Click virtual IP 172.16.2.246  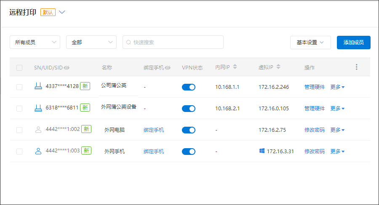click(274, 87)
